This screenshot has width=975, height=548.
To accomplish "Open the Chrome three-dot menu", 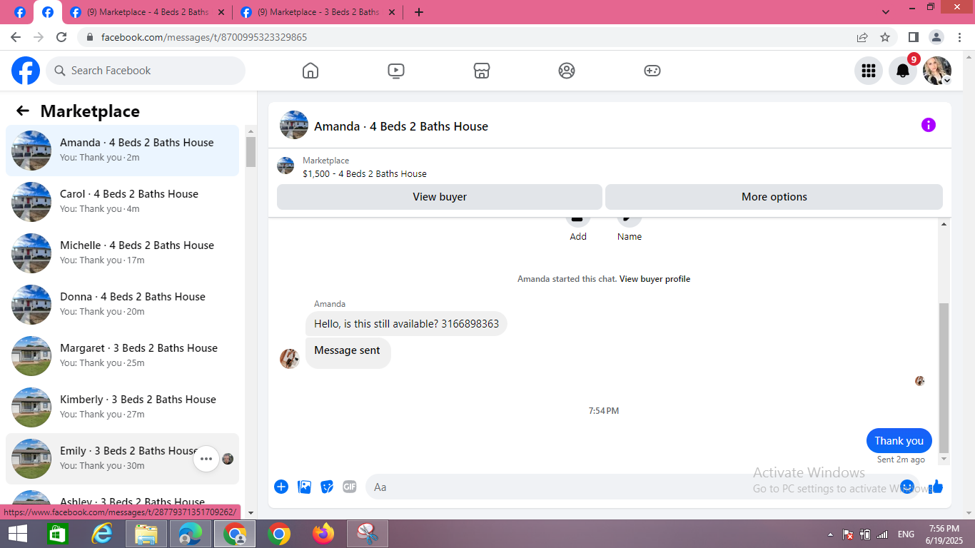I will click(959, 37).
